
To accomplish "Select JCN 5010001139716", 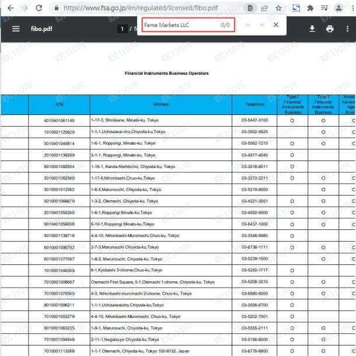I will (x=60, y=236).
